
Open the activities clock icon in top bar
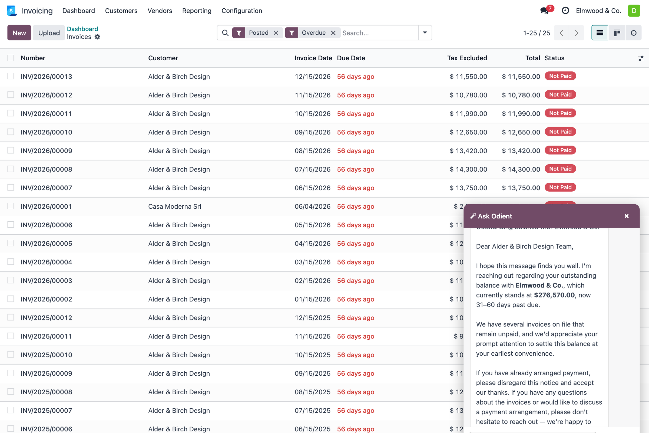565,11
